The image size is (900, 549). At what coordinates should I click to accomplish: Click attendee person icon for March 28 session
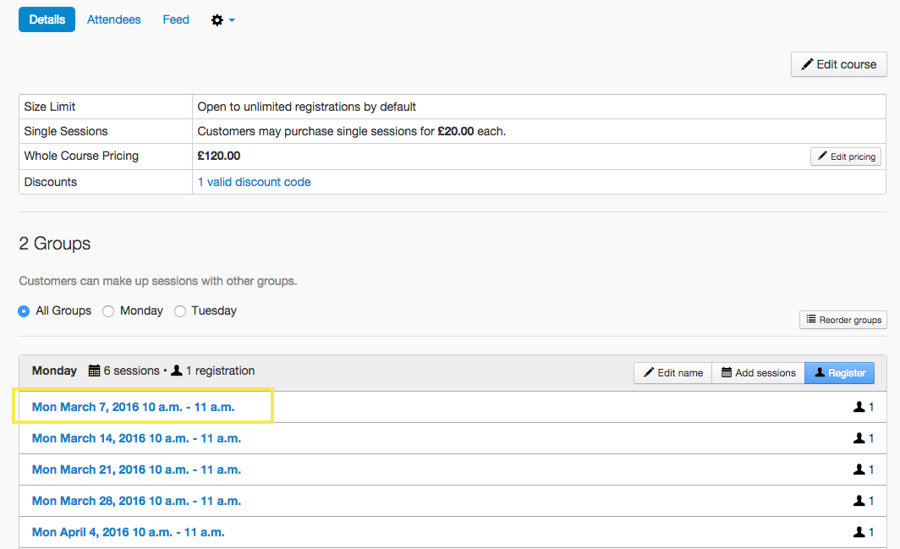click(x=859, y=501)
